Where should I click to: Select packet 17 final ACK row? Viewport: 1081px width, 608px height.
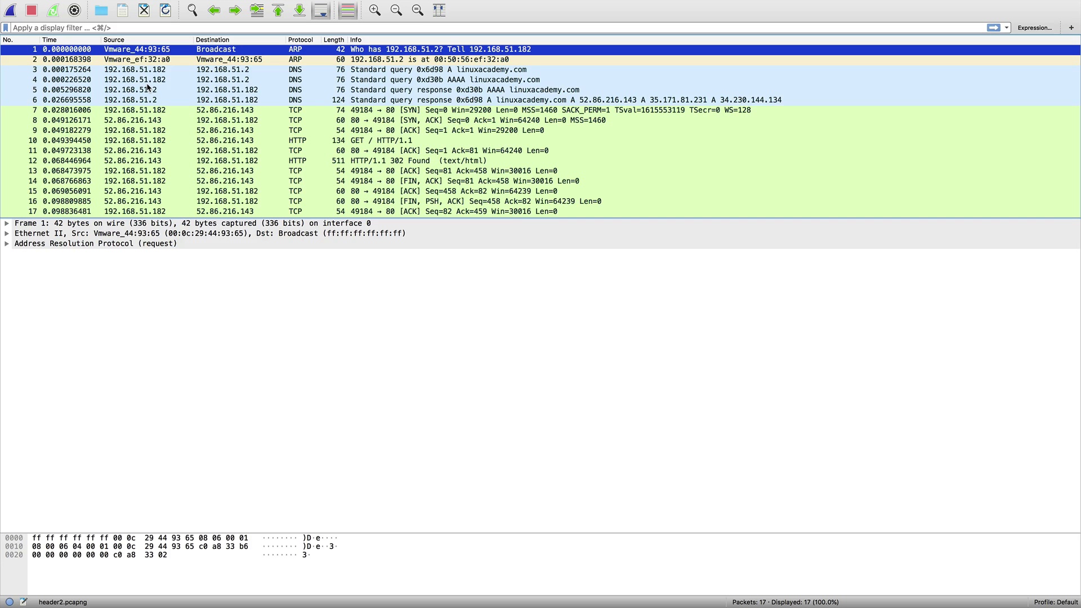click(x=540, y=212)
